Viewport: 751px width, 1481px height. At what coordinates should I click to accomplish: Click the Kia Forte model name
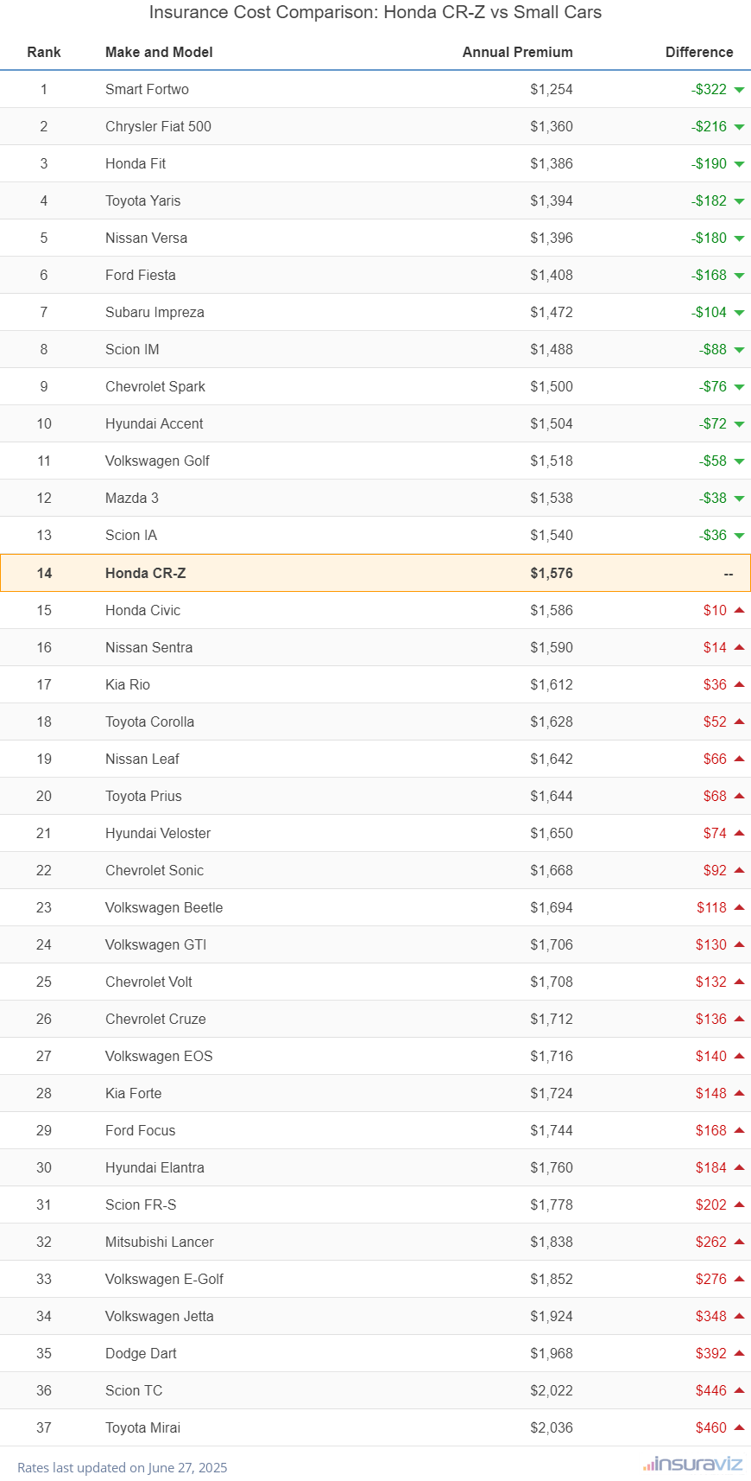(134, 1093)
